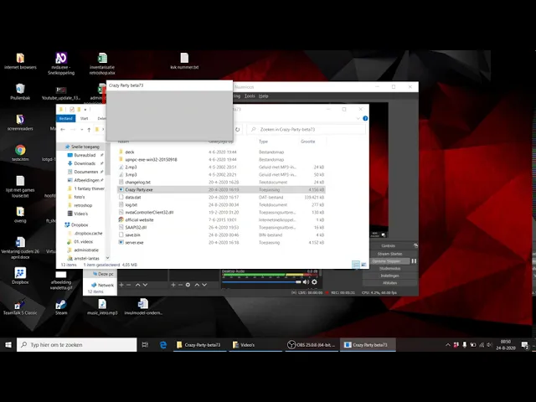The width and height of the screenshot is (536, 402).
Task: Switch to the Video's taskbar window
Action: [x=255, y=345]
